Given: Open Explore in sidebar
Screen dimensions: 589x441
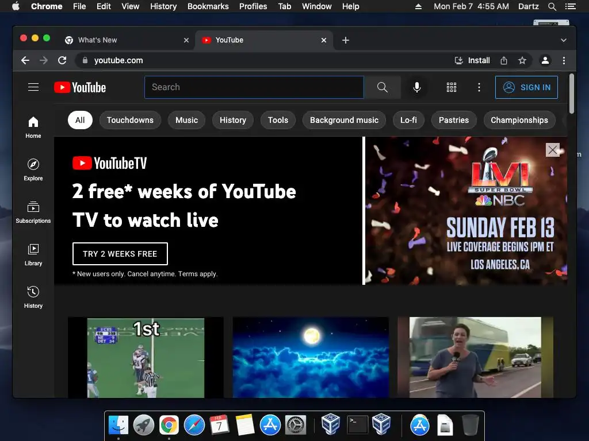Looking at the screenshot, I should 33,170.
